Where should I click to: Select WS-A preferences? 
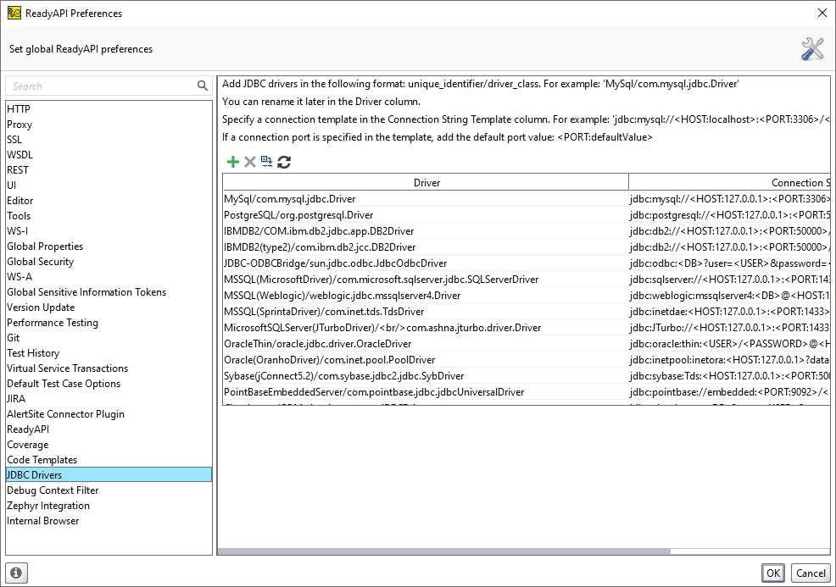109,277
